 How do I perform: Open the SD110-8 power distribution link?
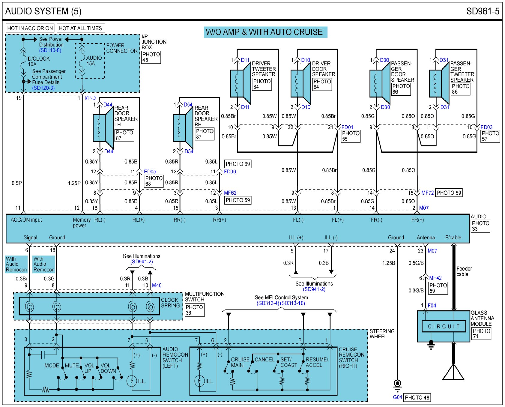coord(50,50)
